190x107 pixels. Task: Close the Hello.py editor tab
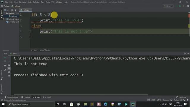pyautogui.click(x=31, y=10)
